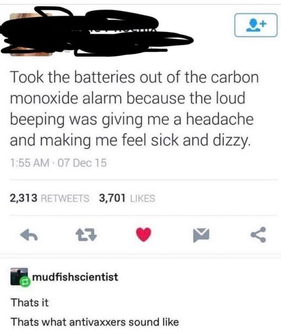Click mudfishscientist's avatar thumbnail
This screenshot has width=281, height=331.
pyautogui.click(x=19, y=276)
